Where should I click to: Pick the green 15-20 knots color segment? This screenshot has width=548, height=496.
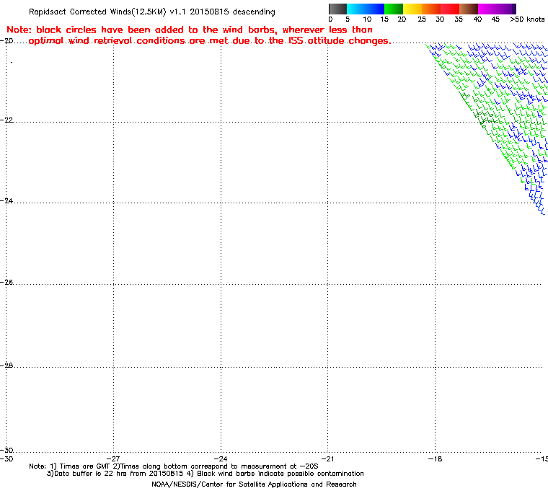tap(394, 9)
